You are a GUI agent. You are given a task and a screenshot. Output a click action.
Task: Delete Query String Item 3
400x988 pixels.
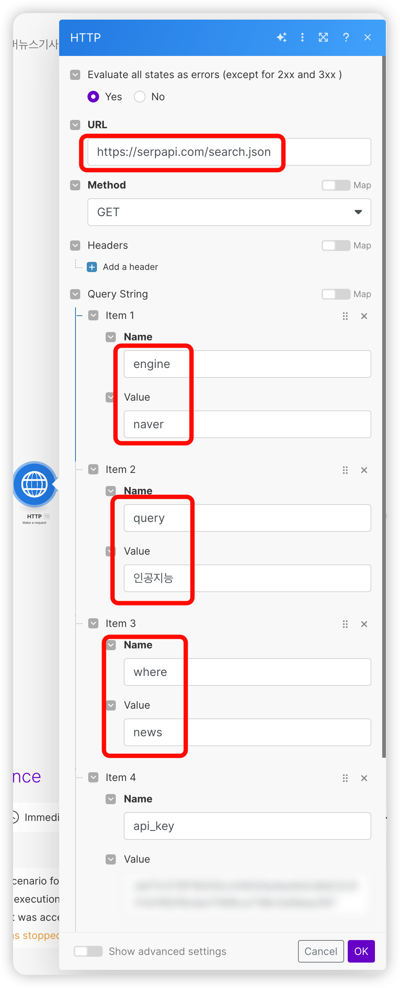point(364,624)
